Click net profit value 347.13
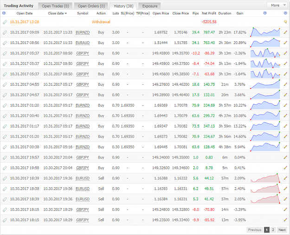The height and width of the screenshot is (235, 290). [x=209, y=126]
